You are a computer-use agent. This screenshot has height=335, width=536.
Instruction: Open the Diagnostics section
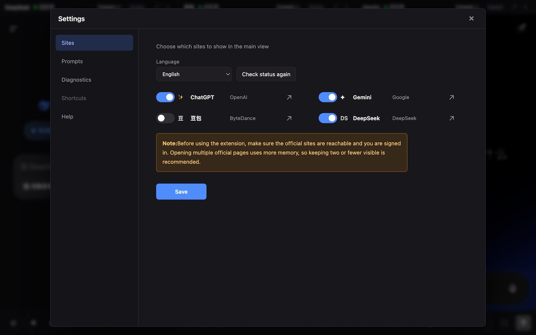94,80
